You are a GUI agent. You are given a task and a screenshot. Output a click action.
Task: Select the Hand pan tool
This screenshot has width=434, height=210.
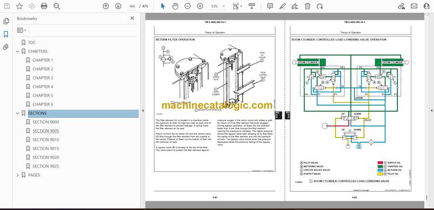tap(175, 6)
